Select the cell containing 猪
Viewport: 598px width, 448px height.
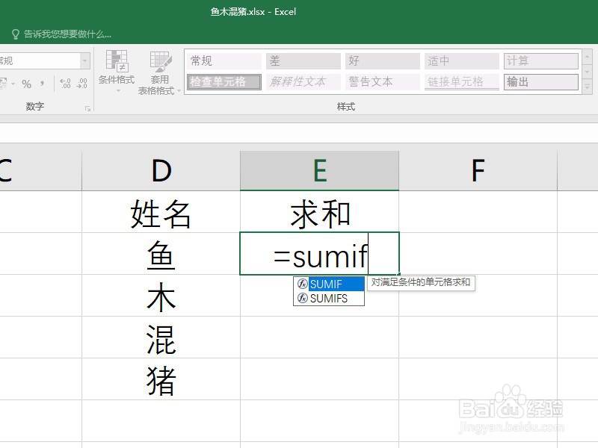coord(161,379)
